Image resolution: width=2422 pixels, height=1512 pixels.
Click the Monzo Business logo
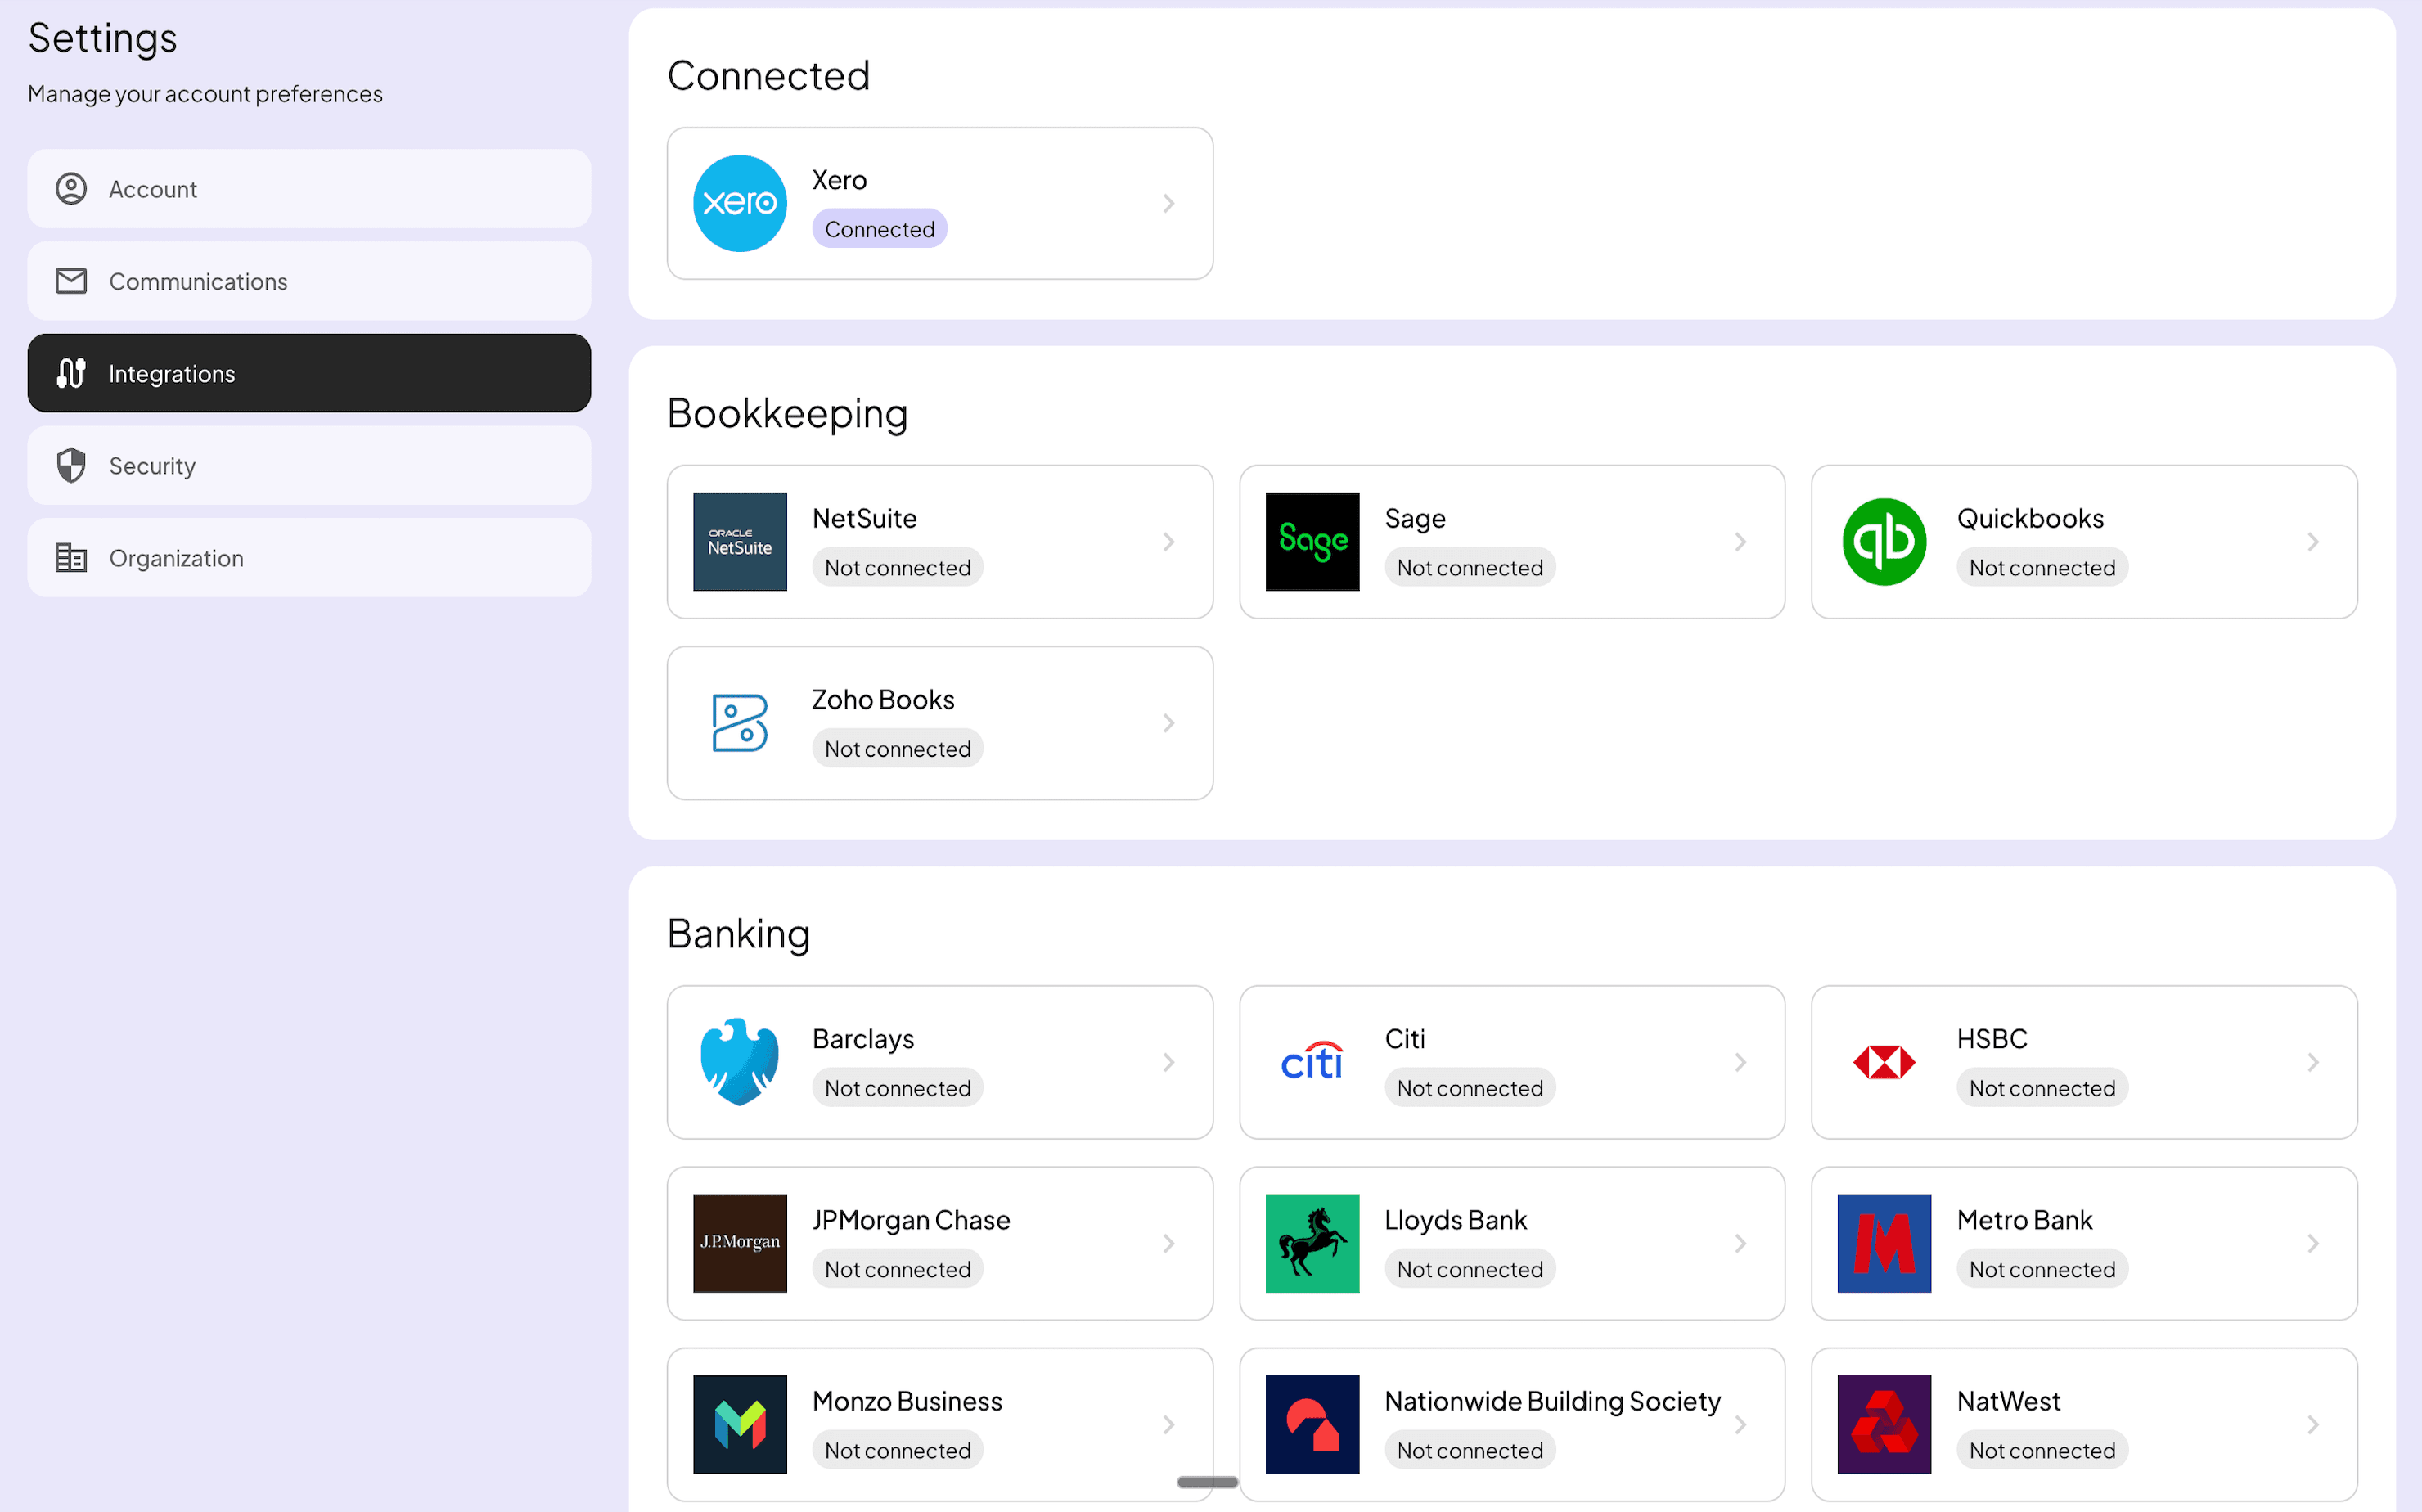pos(739,1423)
